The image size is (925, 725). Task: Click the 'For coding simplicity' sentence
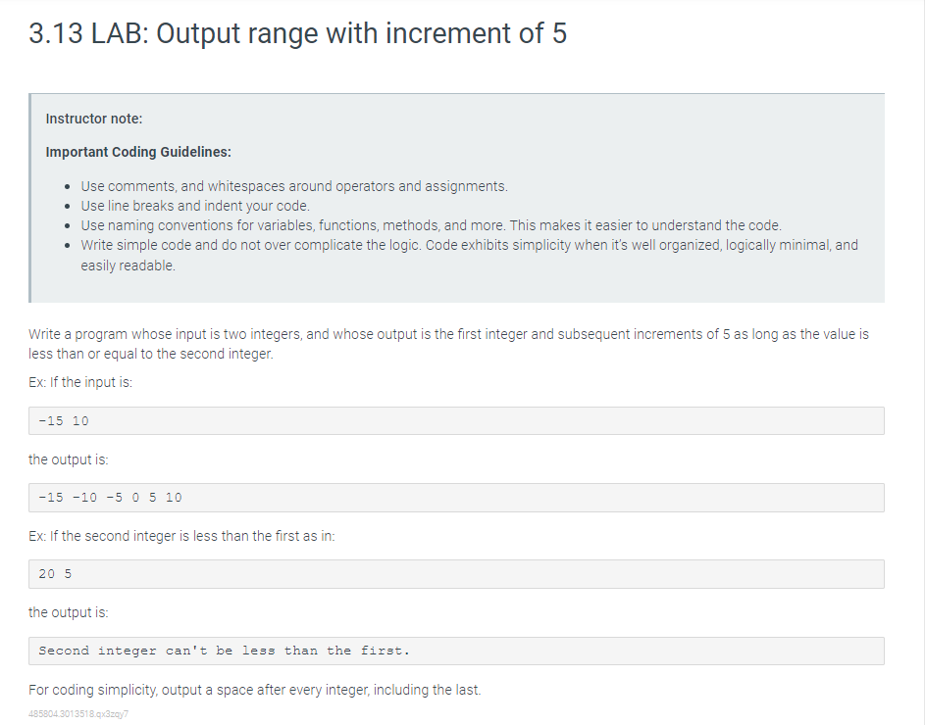255,690
